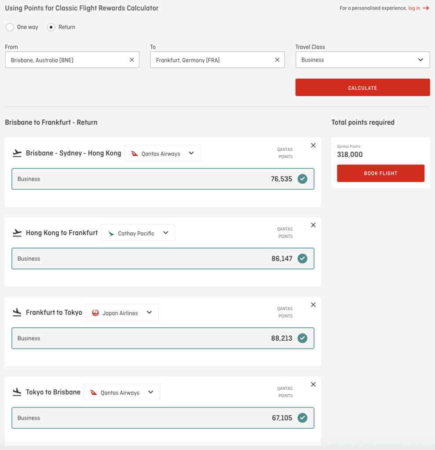The height and width of the screenshot is (450, 435).
Task: Click Qantas logo in Tokyo to Brisbane selector
Action: click(94, 392)
